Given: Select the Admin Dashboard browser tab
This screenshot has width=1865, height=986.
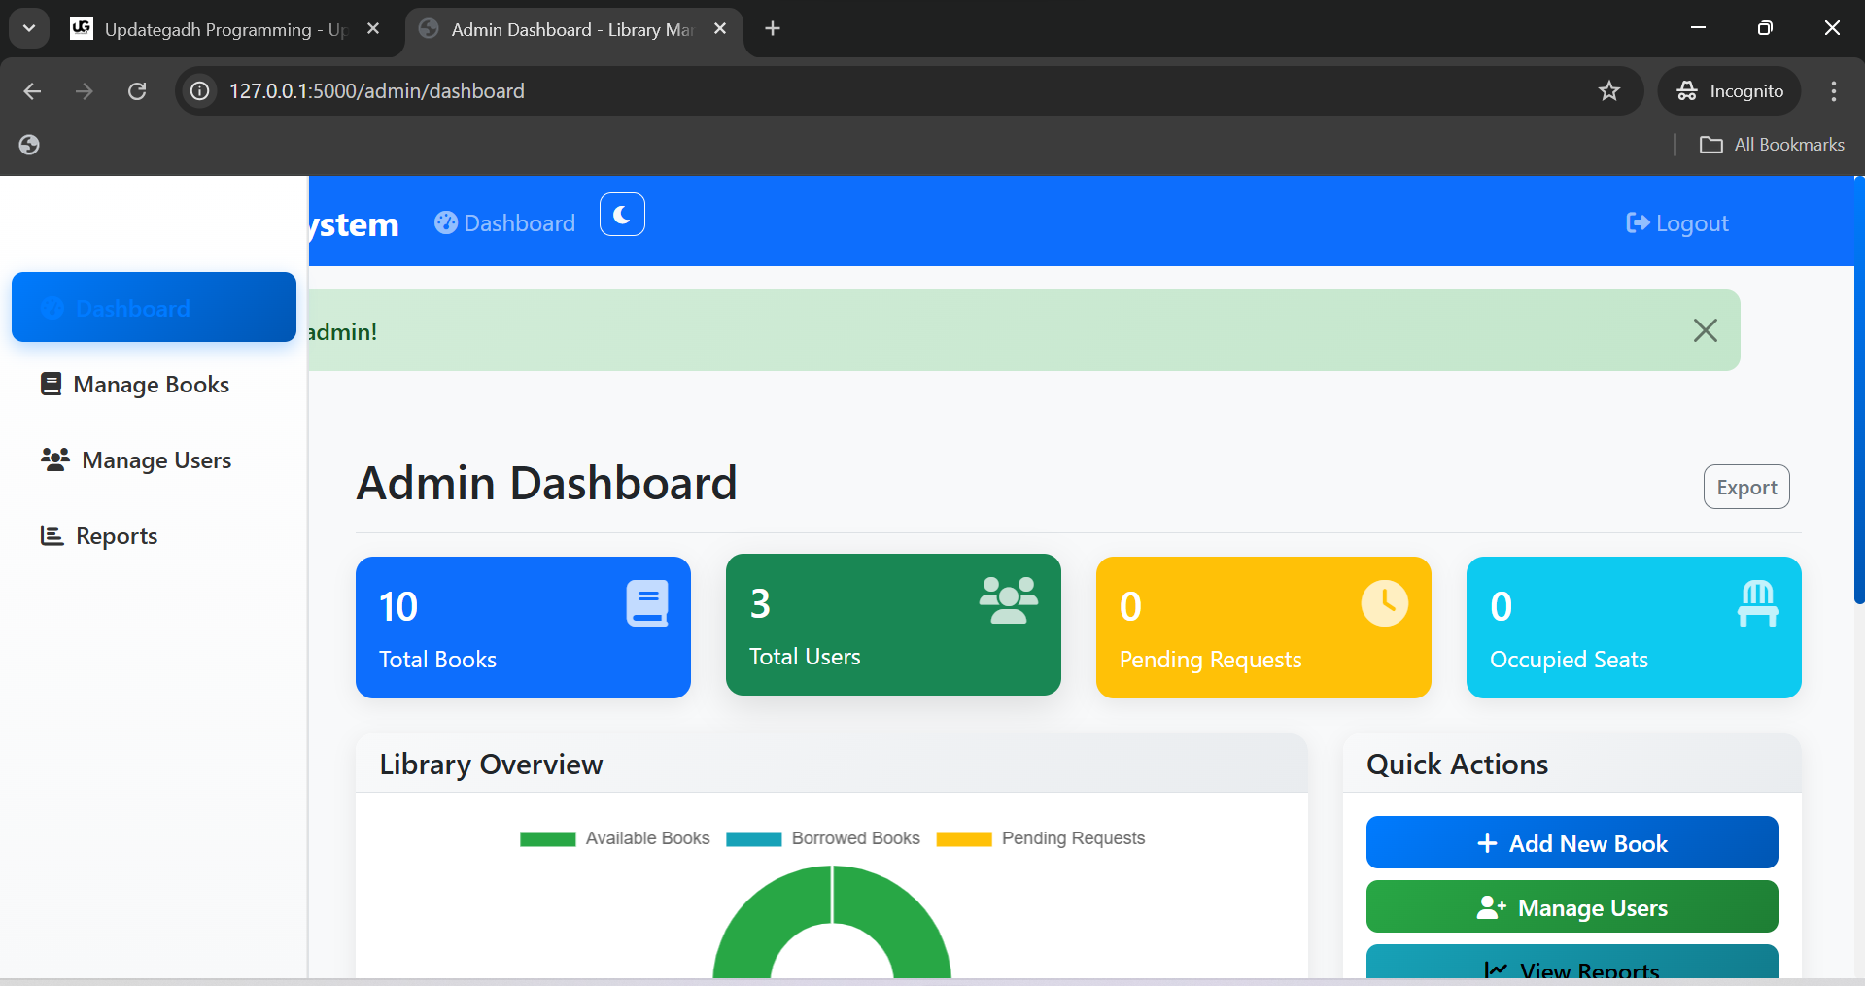Looking at the screenshot, I should point(573,29).
